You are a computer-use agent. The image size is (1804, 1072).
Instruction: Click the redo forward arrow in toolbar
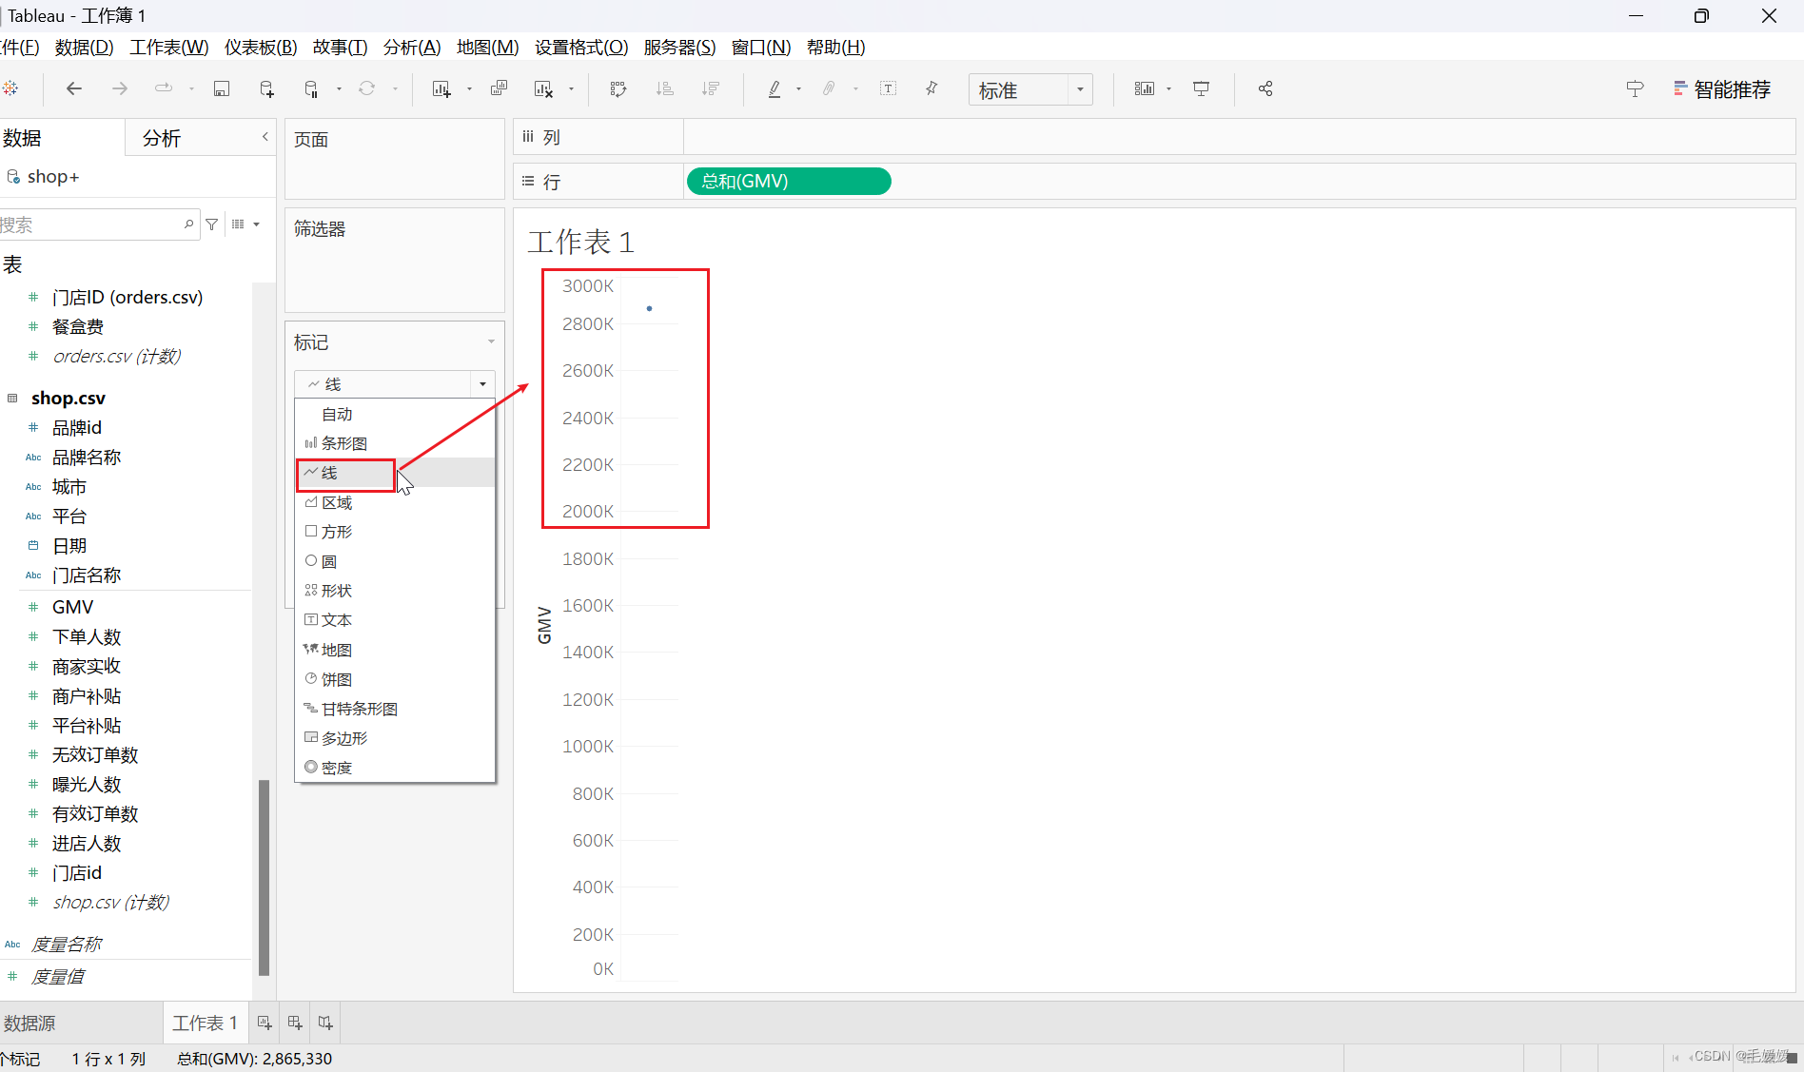point(119,88)
